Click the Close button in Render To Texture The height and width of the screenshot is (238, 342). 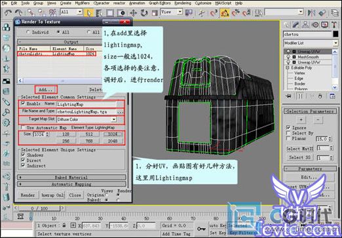(x=75, y=195)
